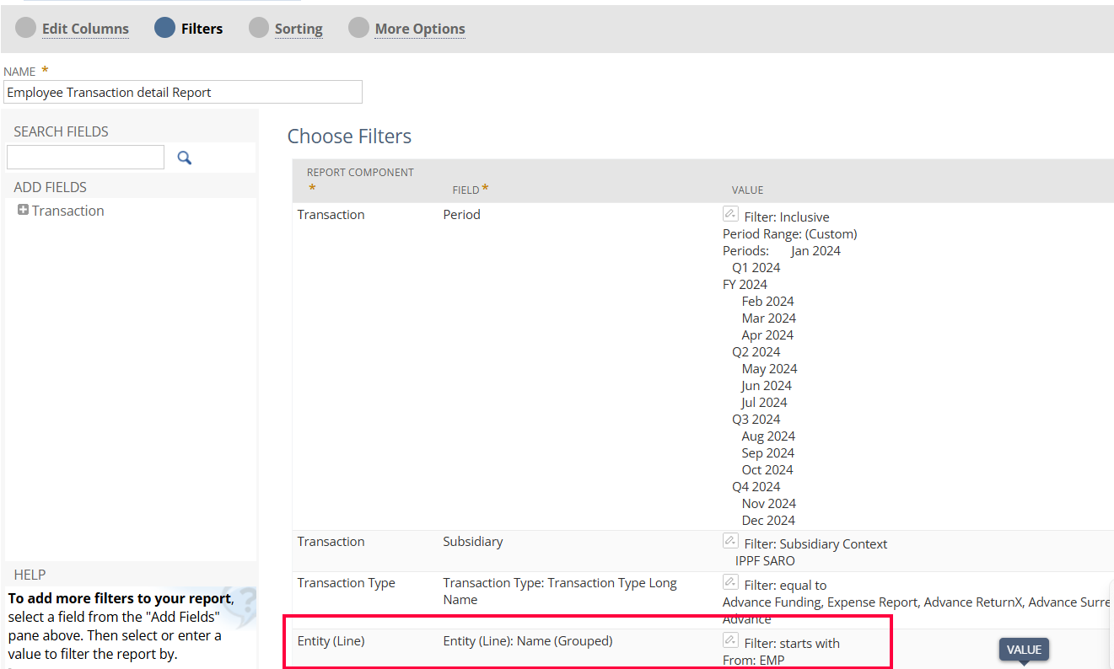This screenshot has height=669, width=1114.
Task: Click the Report Component column header
Action: (360, 173)
